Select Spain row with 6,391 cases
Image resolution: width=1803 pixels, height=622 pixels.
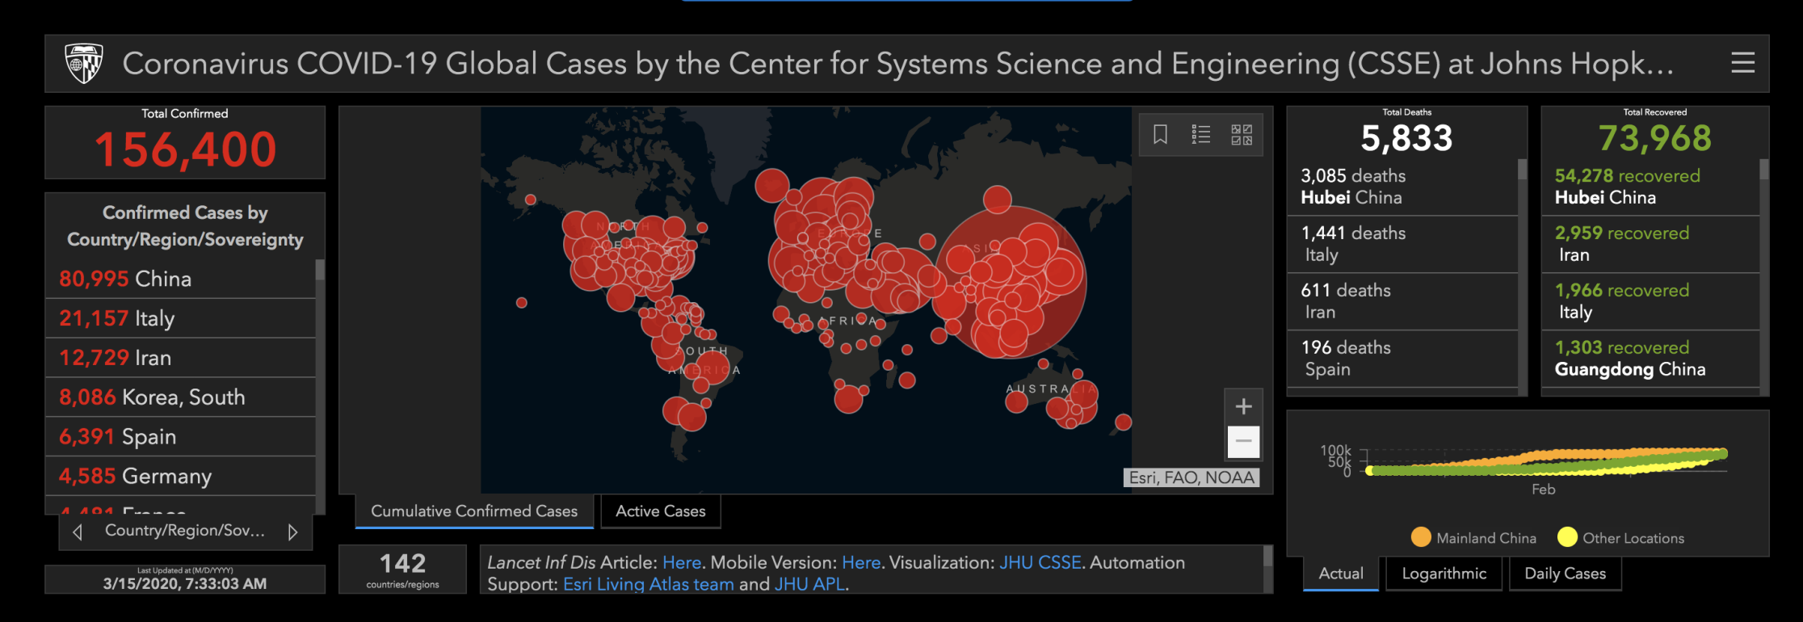click(x=180, y=437)
